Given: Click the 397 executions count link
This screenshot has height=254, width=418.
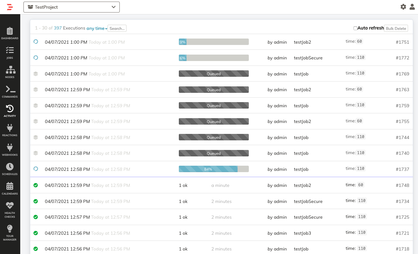Looking at the screenshot, I should (x=57, y=28).
